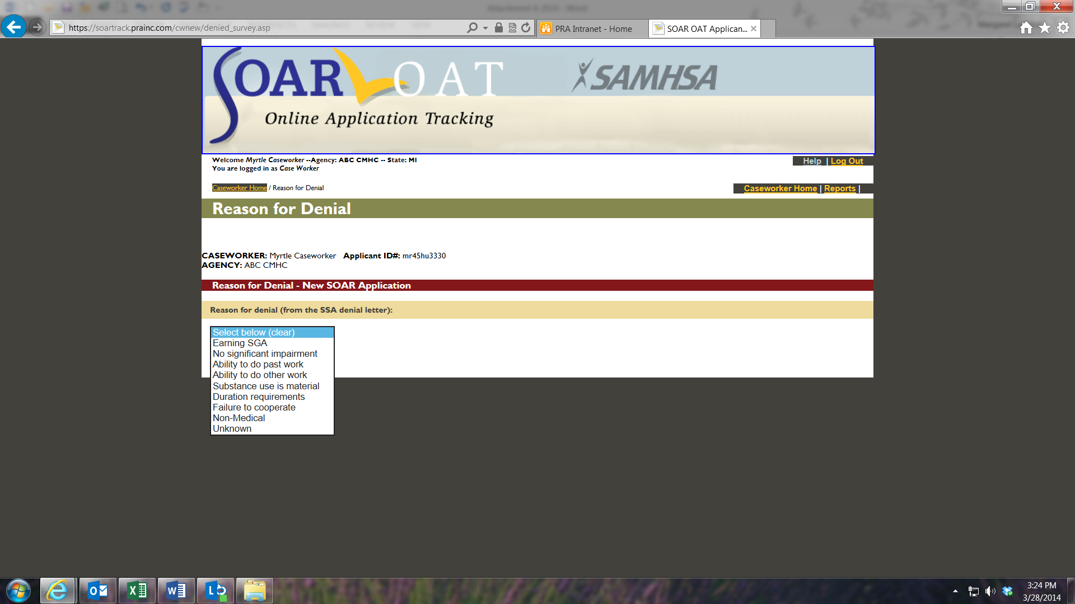Screen dimensions: 1075x604
Task: Click the Log Out link
Action: coord(847,161)
